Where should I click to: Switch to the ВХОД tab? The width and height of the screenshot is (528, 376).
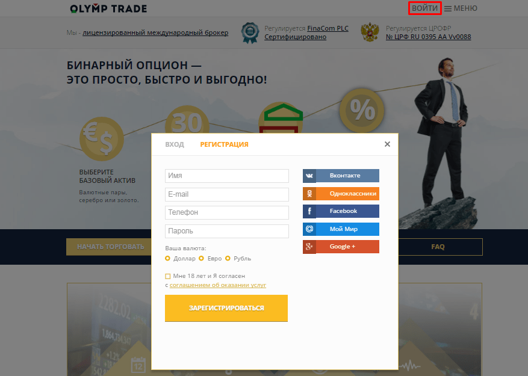point(175,144)
